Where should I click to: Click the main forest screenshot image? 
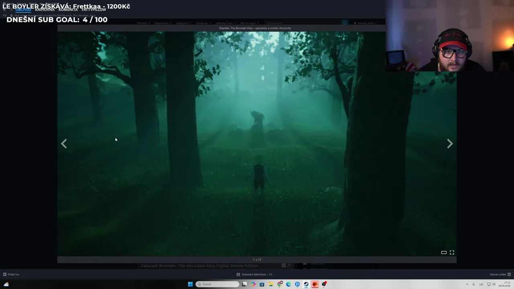click(x=257, y=144)
